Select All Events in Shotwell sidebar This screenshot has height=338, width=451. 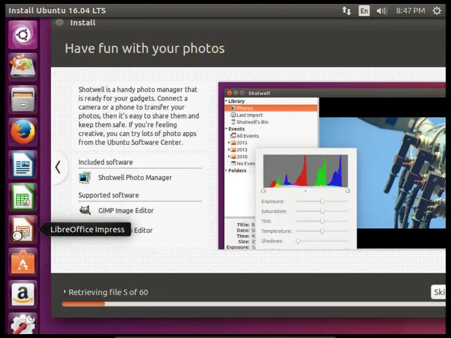coord(244,136)
